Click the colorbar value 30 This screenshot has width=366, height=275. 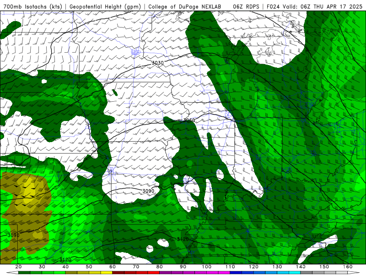(x=42, y=267)
